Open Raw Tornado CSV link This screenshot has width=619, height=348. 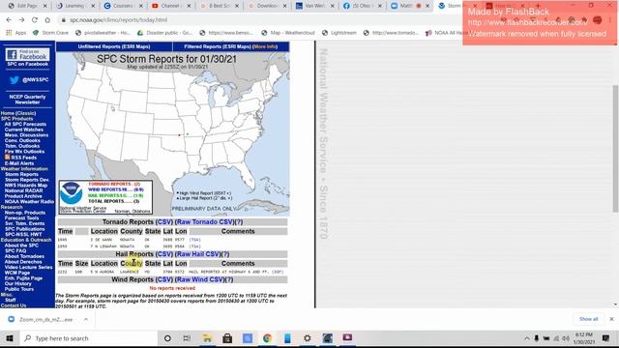[205, 222]
